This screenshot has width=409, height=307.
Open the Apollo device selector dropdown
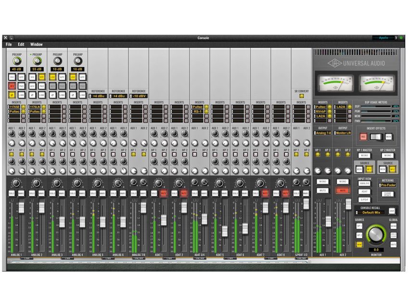[x=385, y=38]
